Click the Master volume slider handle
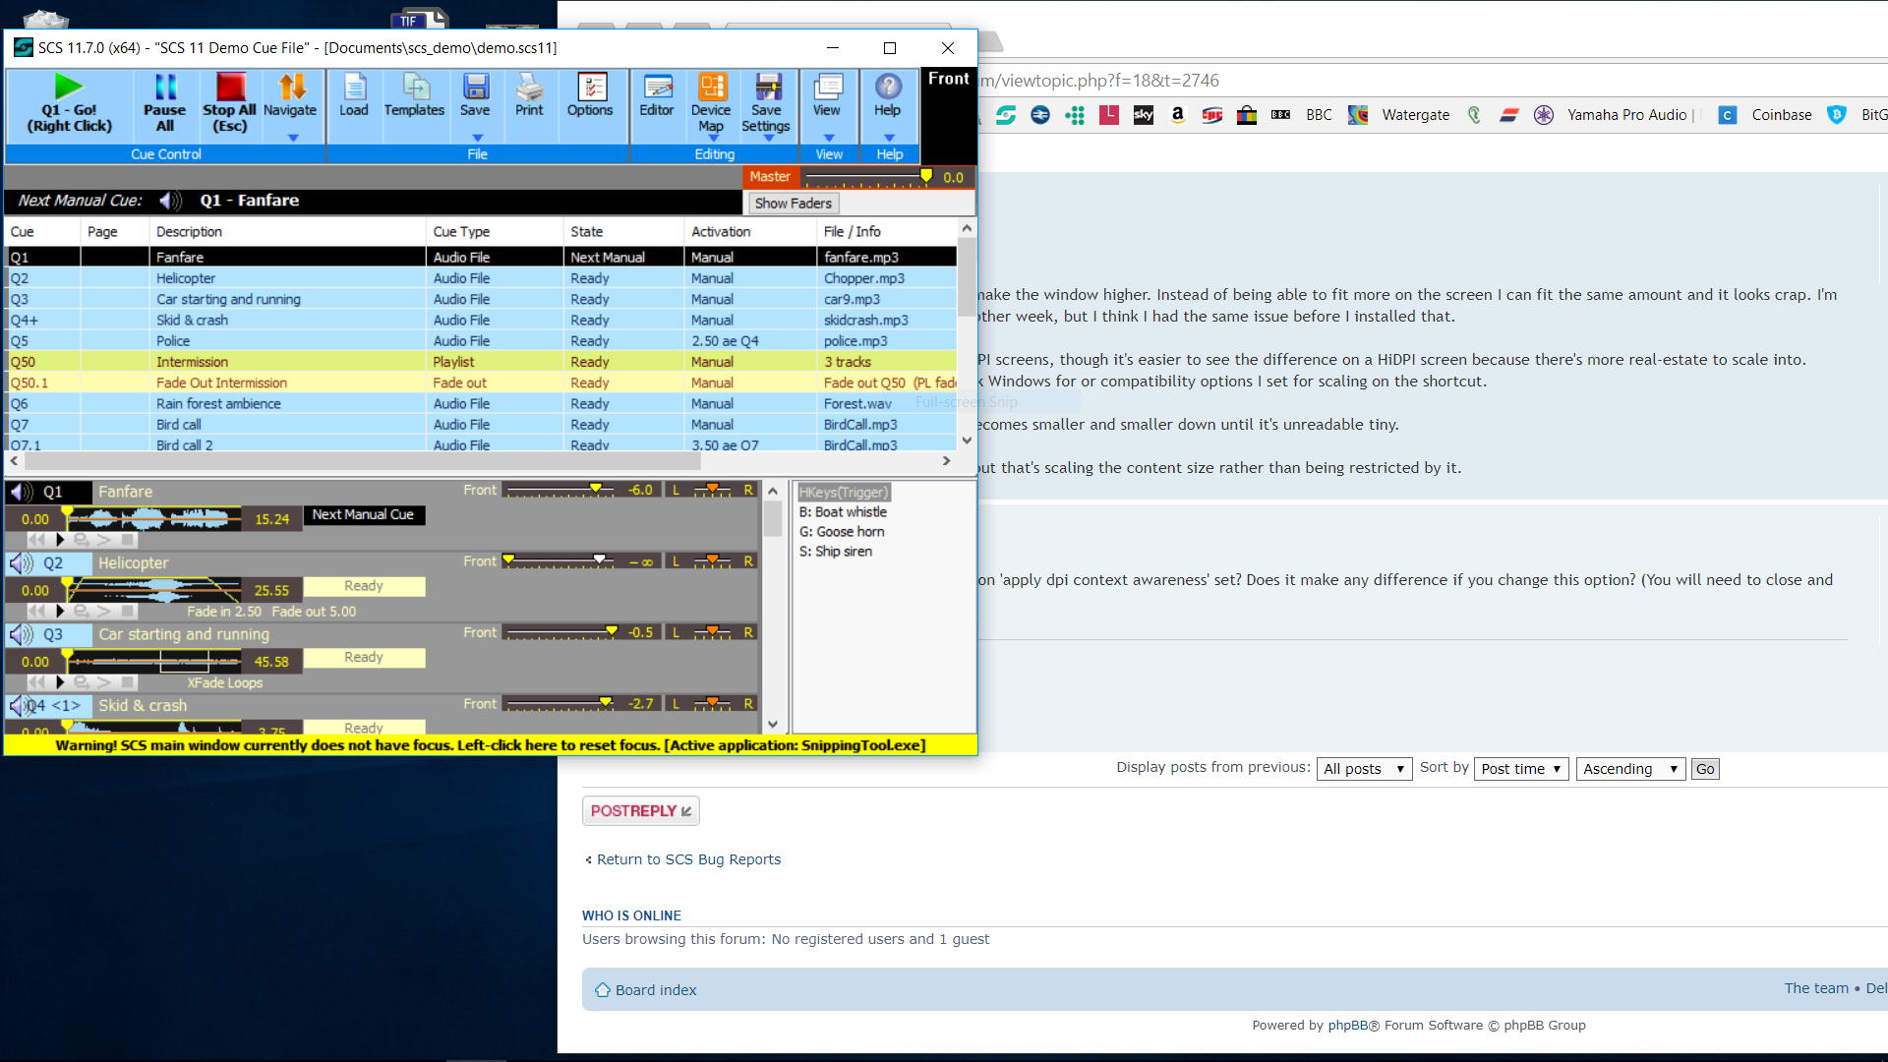The width and height of the screenshot is (1888, 1062). pos(925,176)
